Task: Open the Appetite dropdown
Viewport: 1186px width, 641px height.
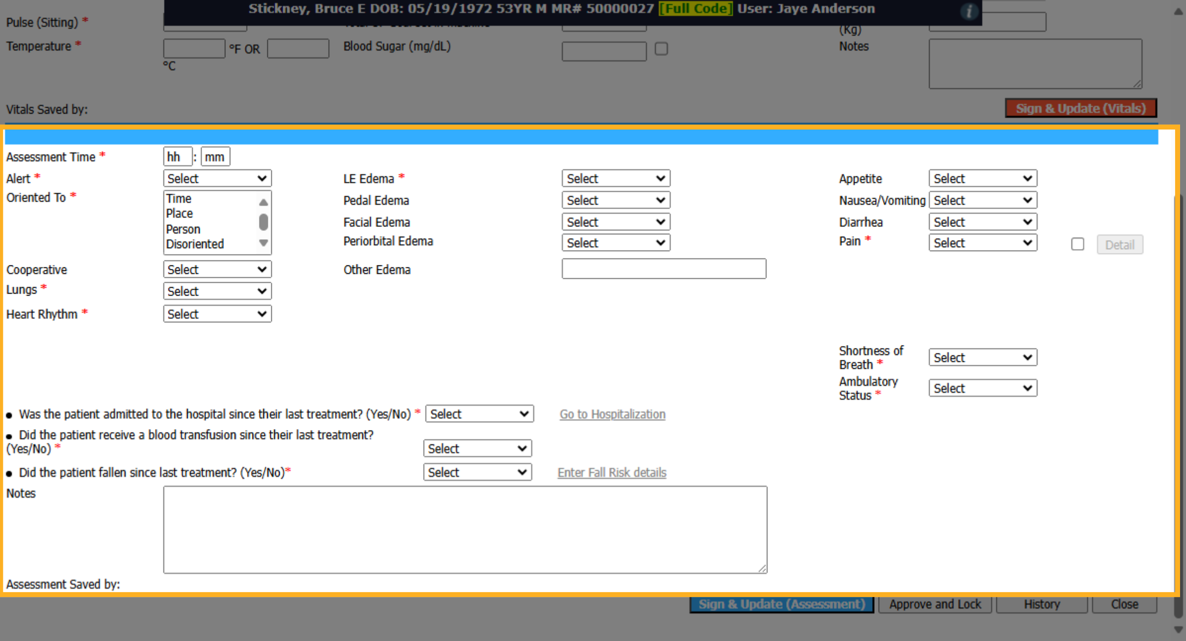Action: [983, 178]
